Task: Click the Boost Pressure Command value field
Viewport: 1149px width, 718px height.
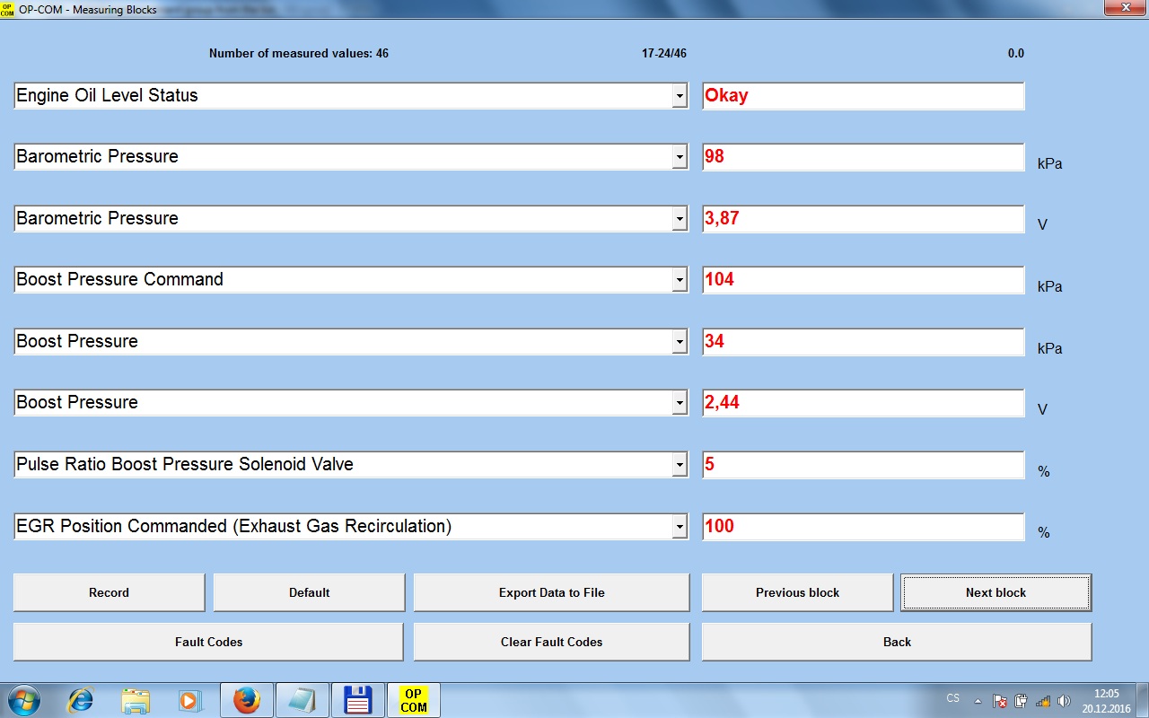Action: tap(863, 280)
